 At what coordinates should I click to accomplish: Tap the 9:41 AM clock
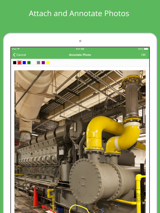(x=80, y=49)
